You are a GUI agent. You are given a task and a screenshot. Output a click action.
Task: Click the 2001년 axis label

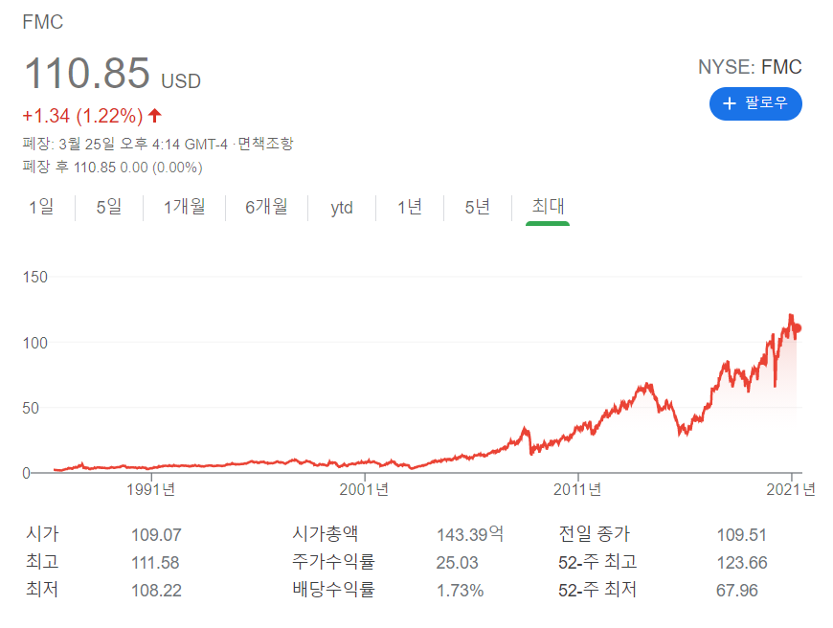(x=364, y=490)
